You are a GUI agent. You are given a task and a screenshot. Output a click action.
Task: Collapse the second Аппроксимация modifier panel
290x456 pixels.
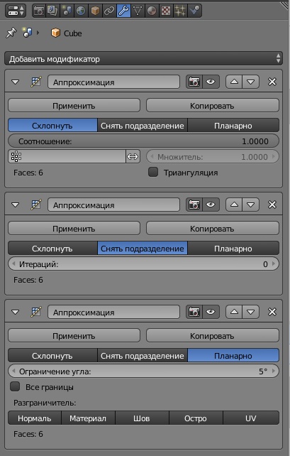(x=15, y=205)
